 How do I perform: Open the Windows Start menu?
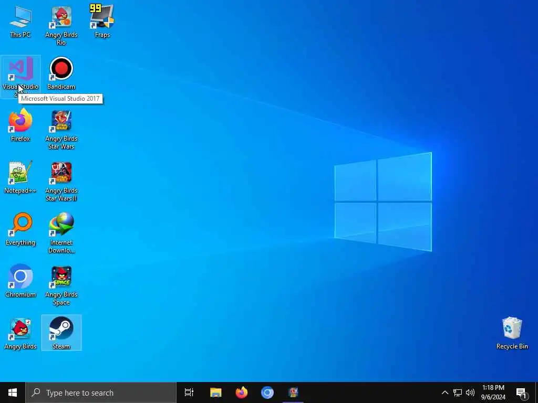pos(13,393)
